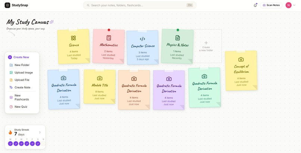Click the document icon on Physics & Notes
301x153 pixels.
[x=177, y=38]
